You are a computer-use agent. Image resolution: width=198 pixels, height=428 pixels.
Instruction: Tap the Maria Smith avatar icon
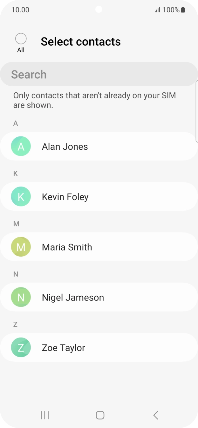click(x=21, y=247)
